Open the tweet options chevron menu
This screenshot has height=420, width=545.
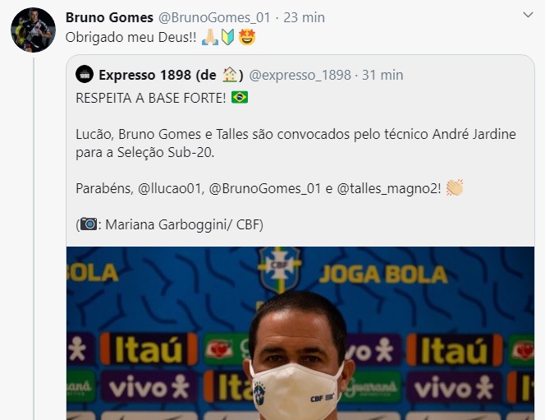pos(528,15)
